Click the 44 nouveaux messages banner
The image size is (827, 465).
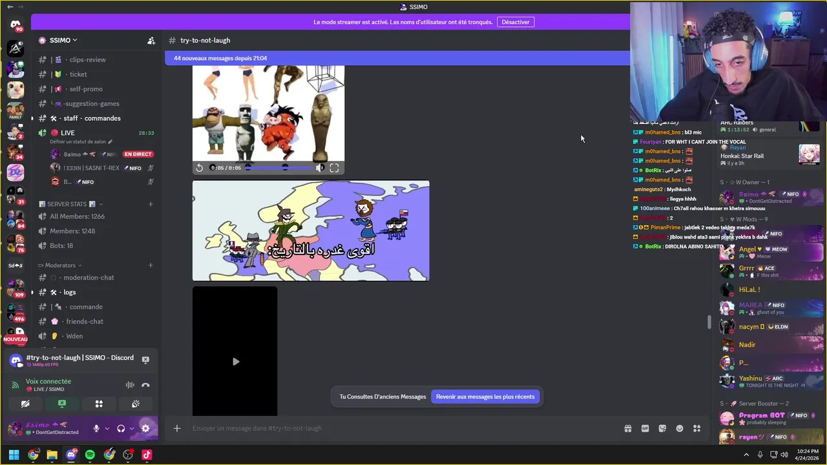click(397, 58)
